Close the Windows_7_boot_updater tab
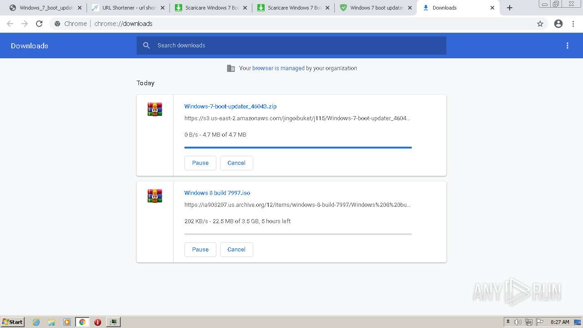 click(x=80, y=8)
